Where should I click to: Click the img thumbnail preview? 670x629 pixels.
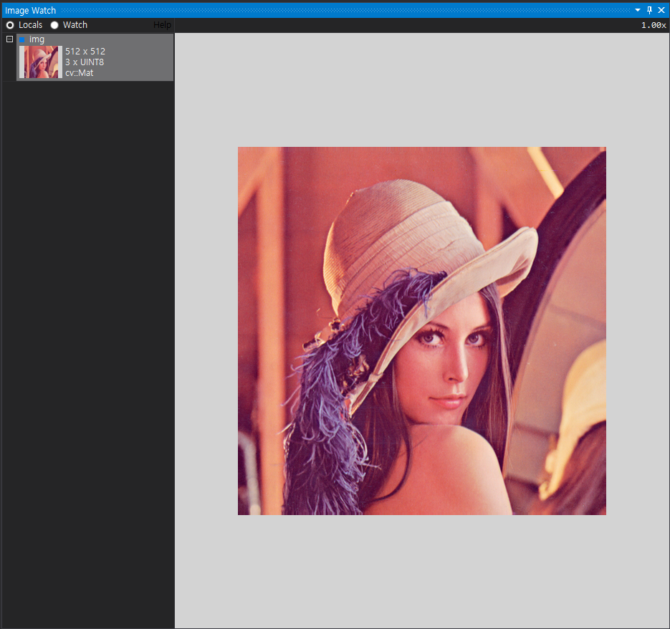point(41,62)
